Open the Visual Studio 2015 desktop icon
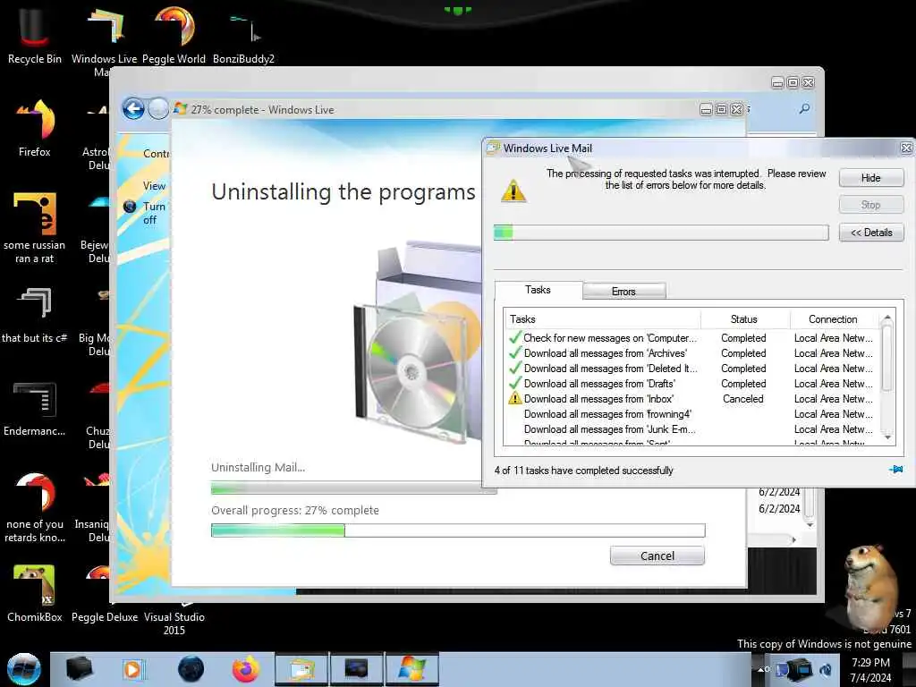This screenshot has height=687, width=916. pos(174,619)
